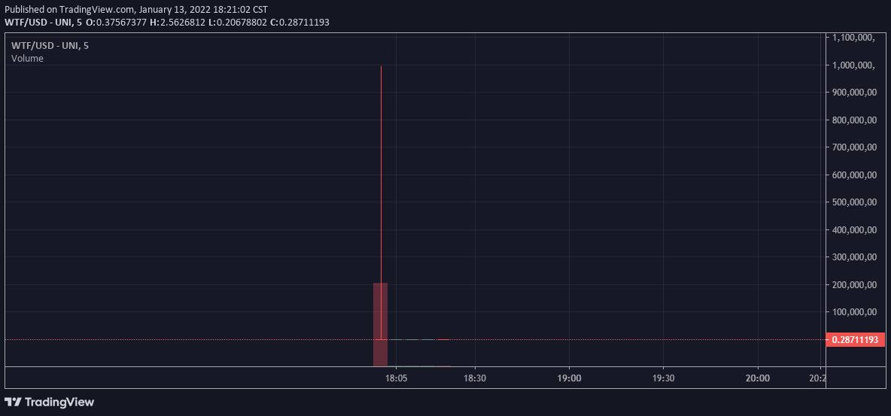Click the 800,000 price axis value
The image size is (891, 416).
coord(855,120)
